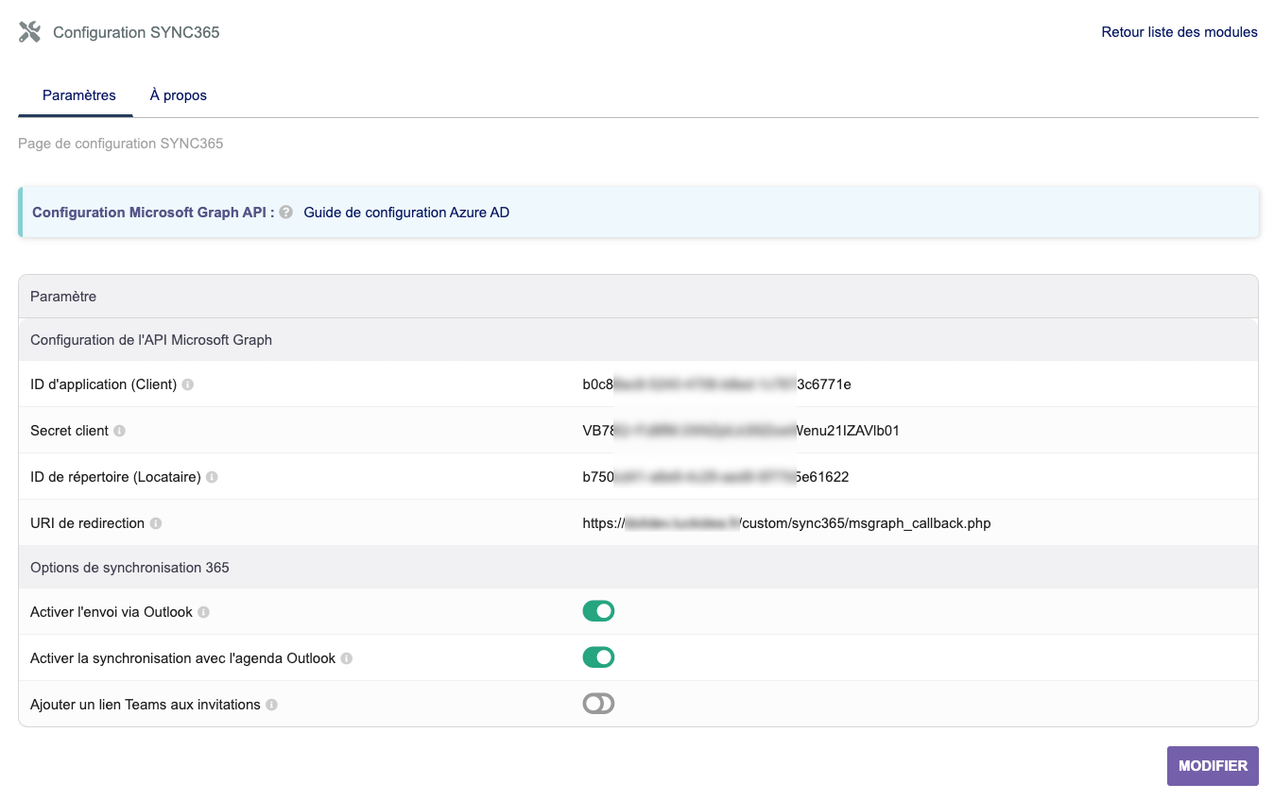This screenshot has width=1274, height=801.
Task: Show info for Activer l'envoi via Outlook
Action: pyautogui.click(x=203, y=612)
